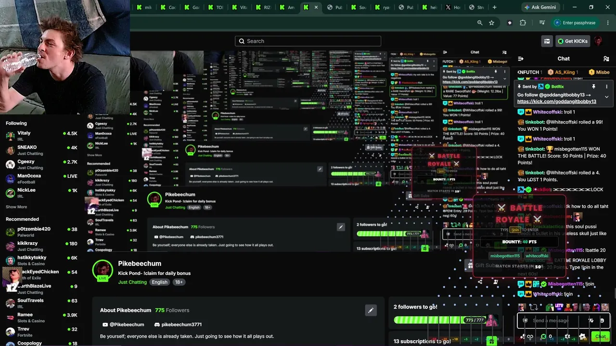
Task: Click the Get KICKs button
Action: pyautogui.click(x=573, y=41)
